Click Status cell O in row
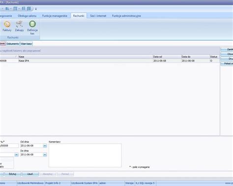Screen dimensions: 233x186 pyautogui.click(x=214, y=61)
